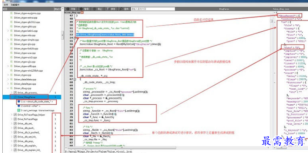Image resolution: width=308 pixels, height=153 pixels.
Task: Click the '3 init_settings' green parameter icon
Action: point(19,110)
